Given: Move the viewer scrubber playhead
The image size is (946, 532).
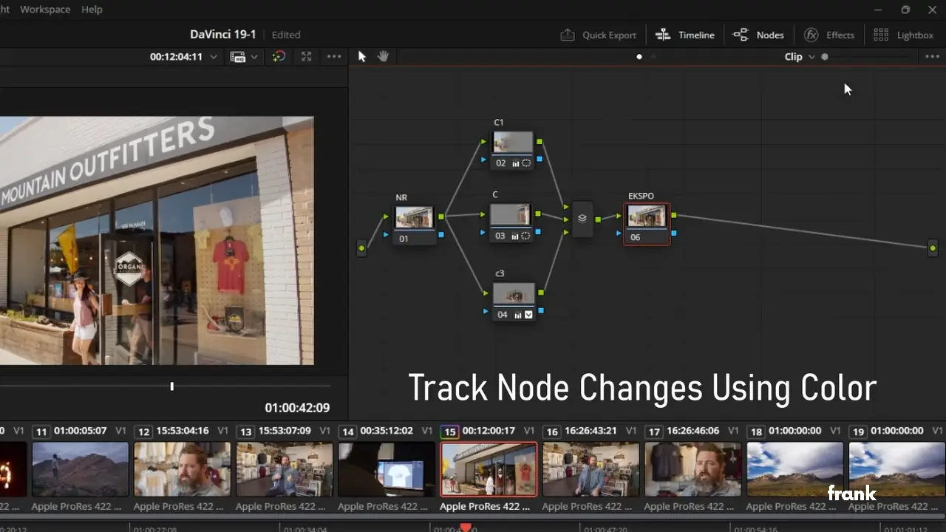Looking at the screenshot, I should 172,386.
